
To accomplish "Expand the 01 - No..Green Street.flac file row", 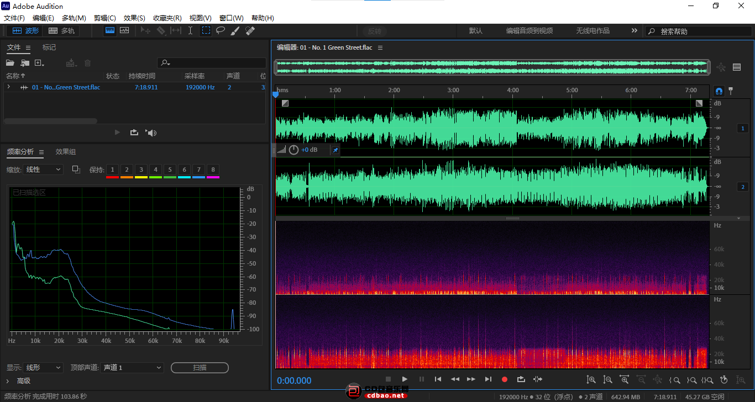I will pos(8,87).
